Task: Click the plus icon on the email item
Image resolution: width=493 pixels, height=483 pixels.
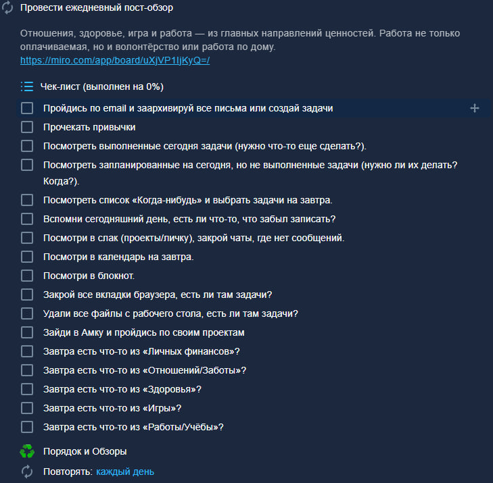Action: pyautogui.click(x=474, y=108)
